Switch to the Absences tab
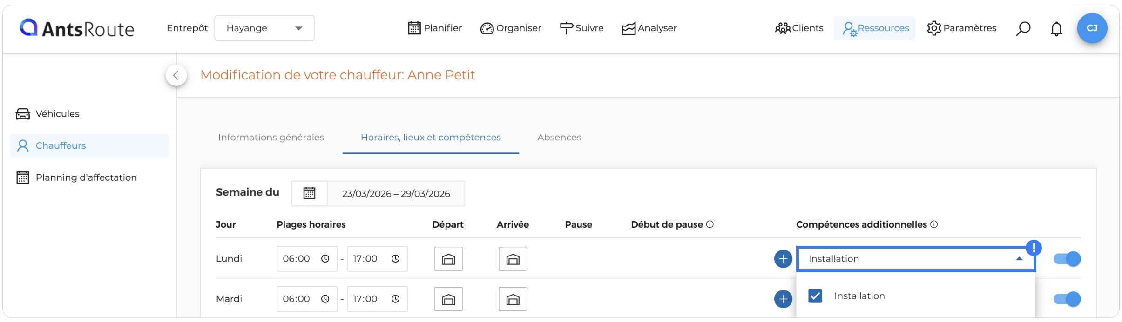 (559, 138)
